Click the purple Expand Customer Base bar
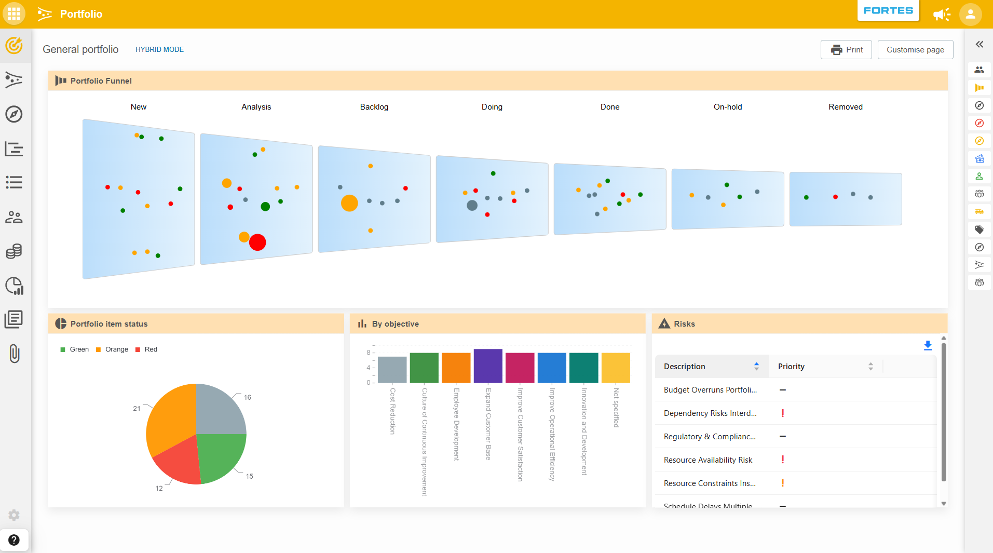The width and height of the screenshot is (993, 553). (x=488, y=366)
